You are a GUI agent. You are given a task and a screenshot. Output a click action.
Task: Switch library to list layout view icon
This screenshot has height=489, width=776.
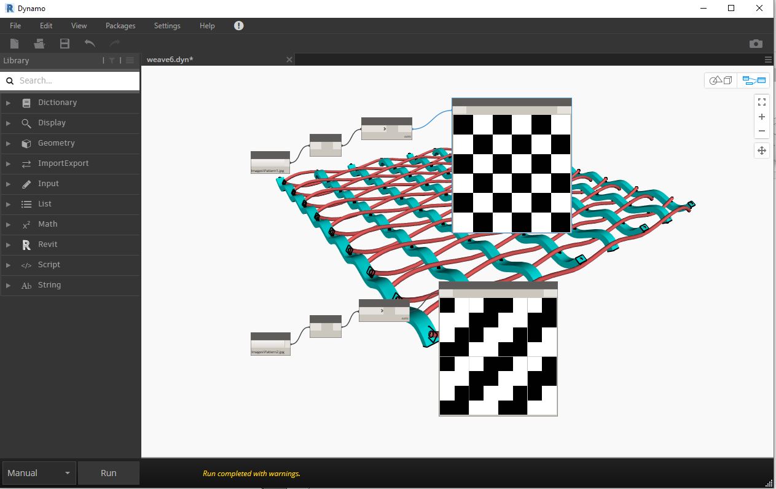130,60
